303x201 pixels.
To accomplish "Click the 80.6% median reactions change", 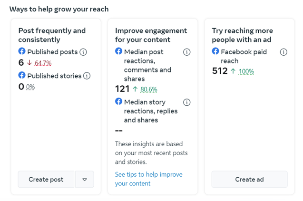I will point(148,89).
